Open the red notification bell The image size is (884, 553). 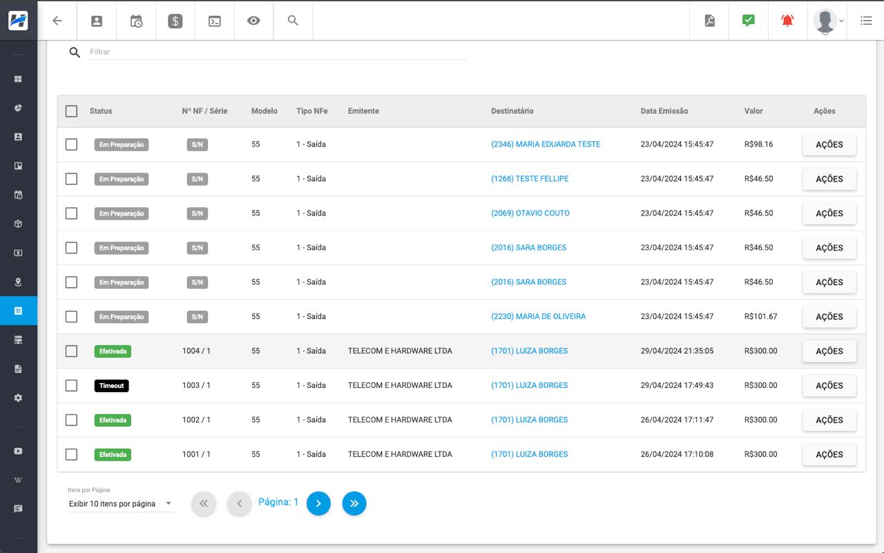pyautogui.click(x=787, y=21)
